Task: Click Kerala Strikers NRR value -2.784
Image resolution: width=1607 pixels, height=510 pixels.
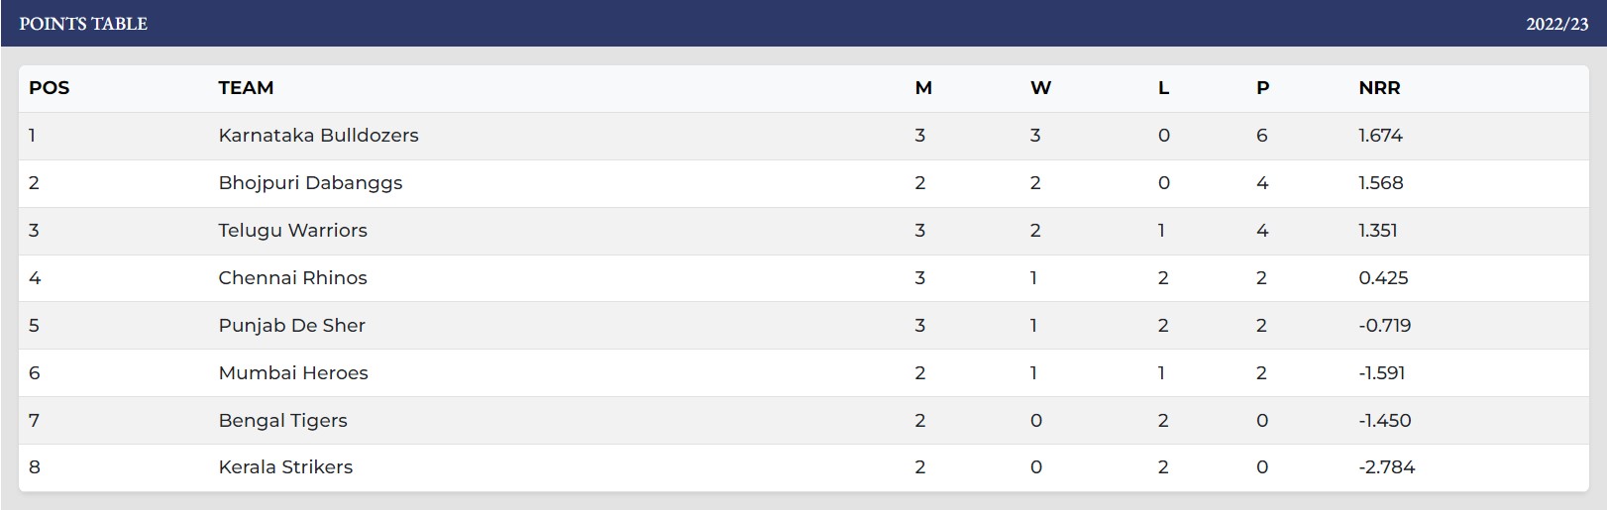Action: click(1386, 467)
